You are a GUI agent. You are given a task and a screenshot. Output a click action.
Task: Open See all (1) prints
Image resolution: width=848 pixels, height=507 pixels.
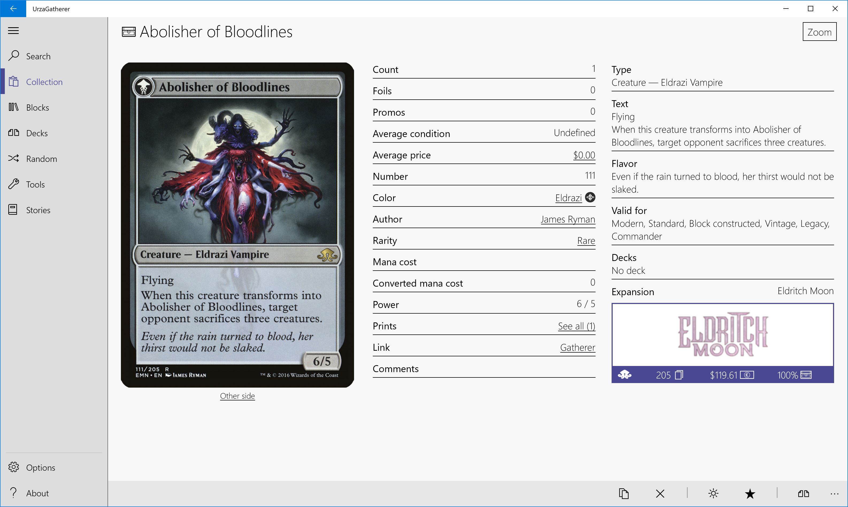[577, 326]
